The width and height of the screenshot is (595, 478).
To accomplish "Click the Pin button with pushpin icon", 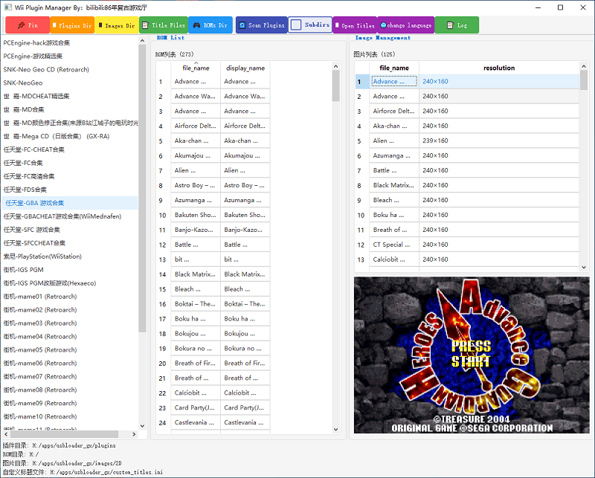I will [28, 25].
